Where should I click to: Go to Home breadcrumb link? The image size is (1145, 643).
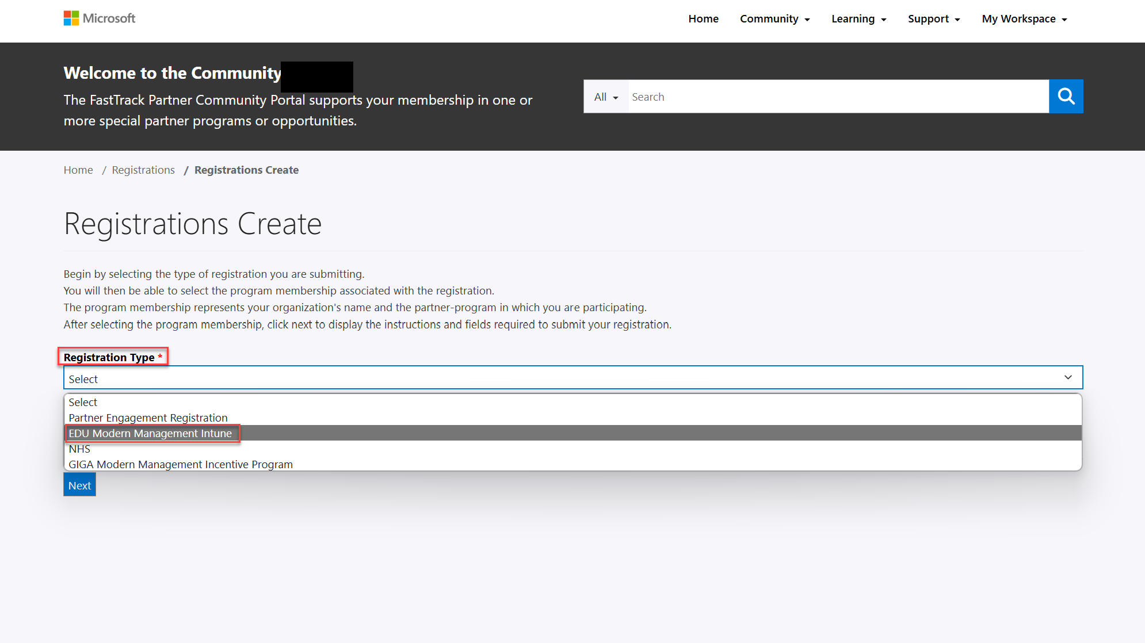78,170
